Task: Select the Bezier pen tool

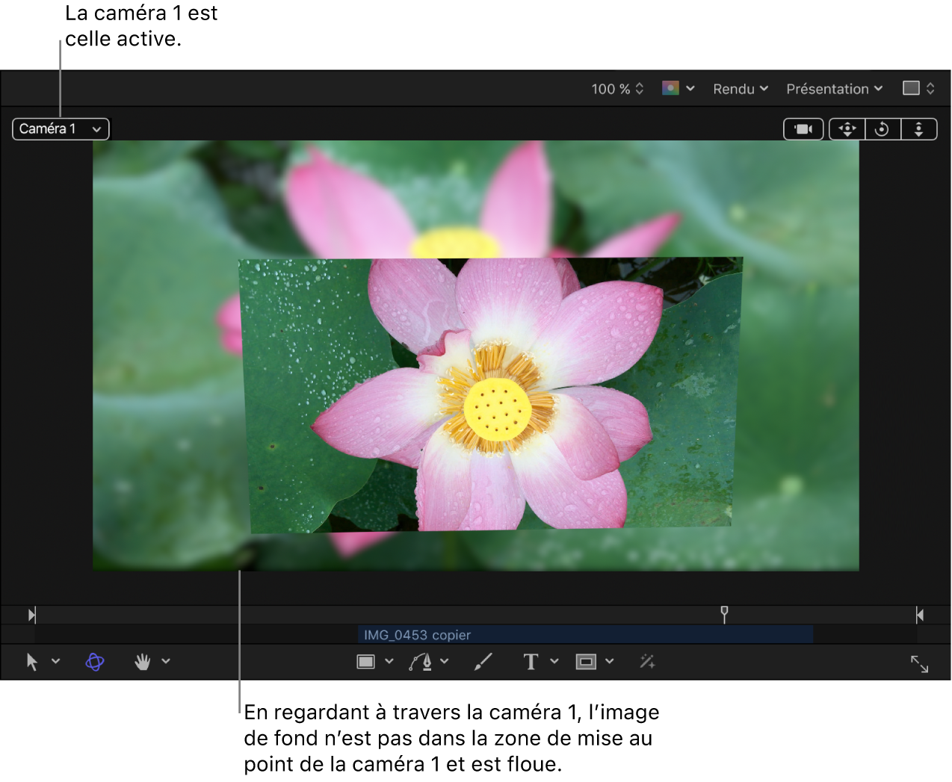Action: [421, 662]
